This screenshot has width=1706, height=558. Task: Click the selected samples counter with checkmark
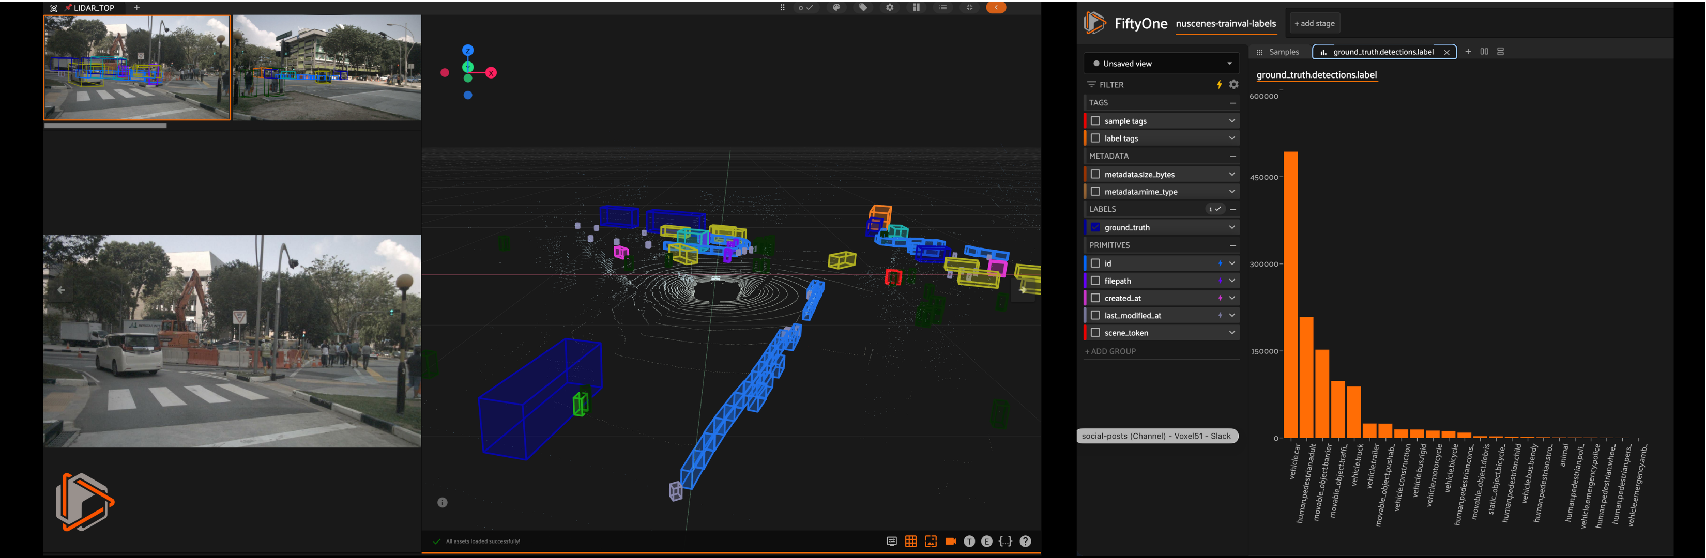tap(806, 8)
